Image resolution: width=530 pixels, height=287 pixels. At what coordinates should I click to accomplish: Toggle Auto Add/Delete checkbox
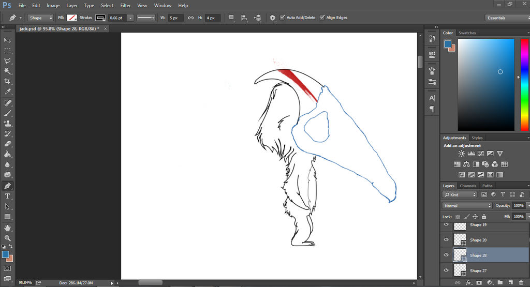click(x=283, y=18)
